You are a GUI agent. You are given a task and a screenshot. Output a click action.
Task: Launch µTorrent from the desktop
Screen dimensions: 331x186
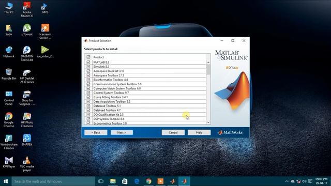click(27, 30)
